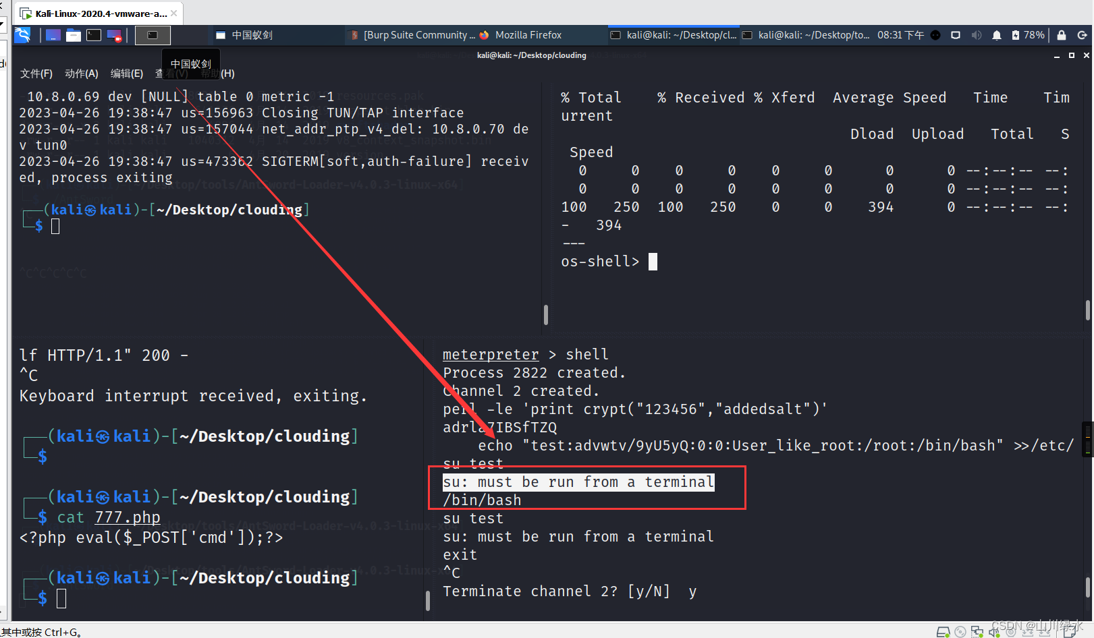Click the round dark tray icon beside clock
This screenshot has height=638, width=1094.
click(x=935, y=35)
